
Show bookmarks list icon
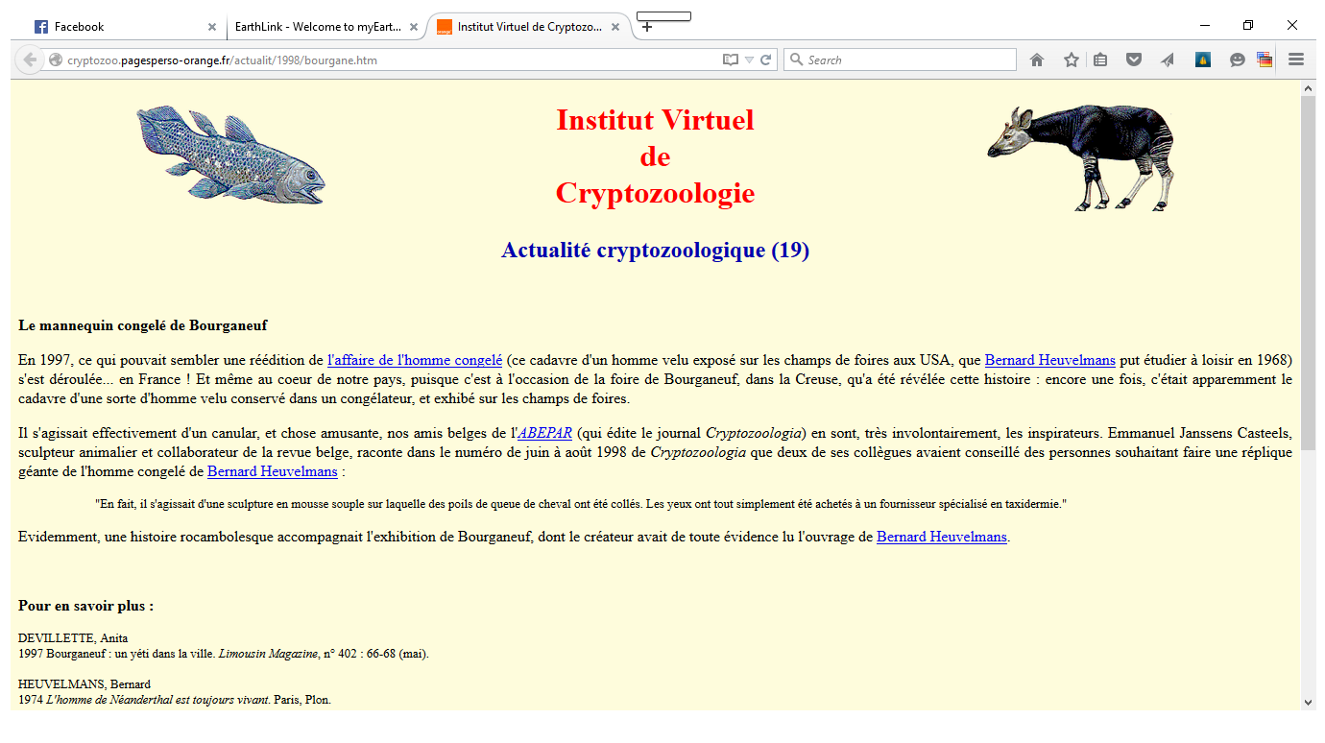coord(1100,60)
